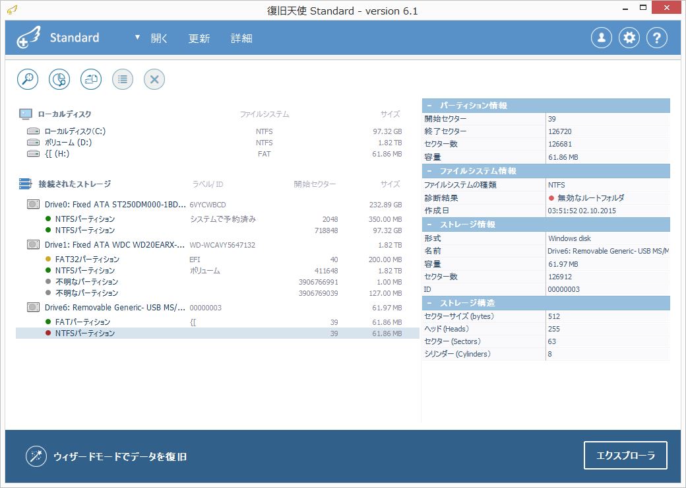Click the 接続されたストレージ storage icon
Viewport: 686px width, 488px height.
tap(25, 184)
